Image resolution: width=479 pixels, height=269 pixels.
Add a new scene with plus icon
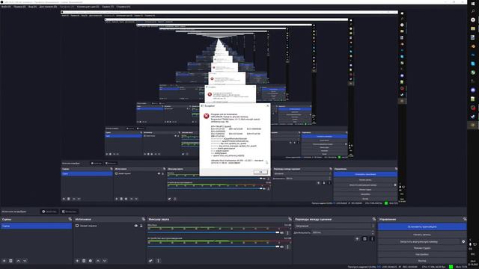click(x=4, y=261)
